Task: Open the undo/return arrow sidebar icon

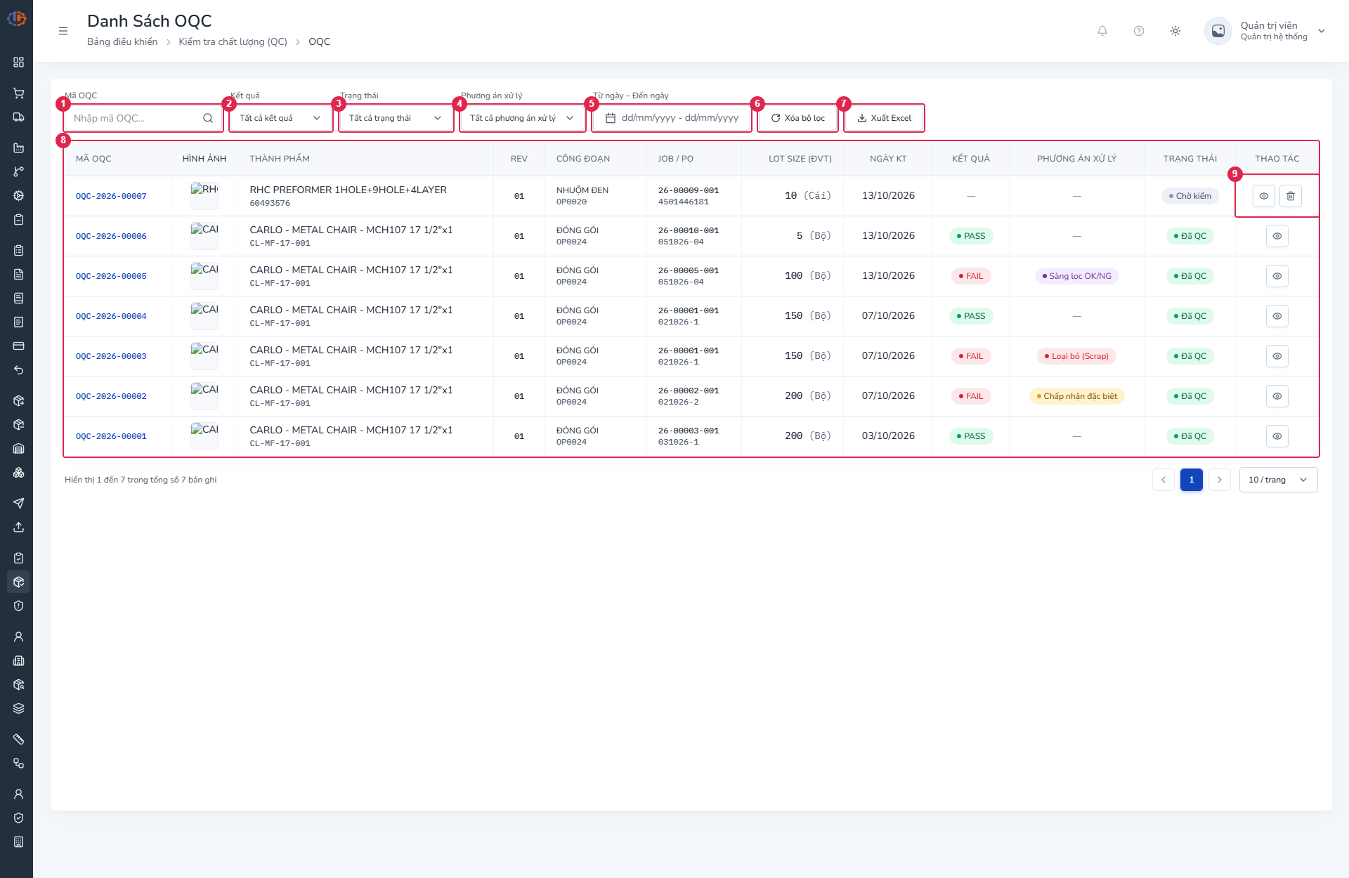Action: [19, 370]
